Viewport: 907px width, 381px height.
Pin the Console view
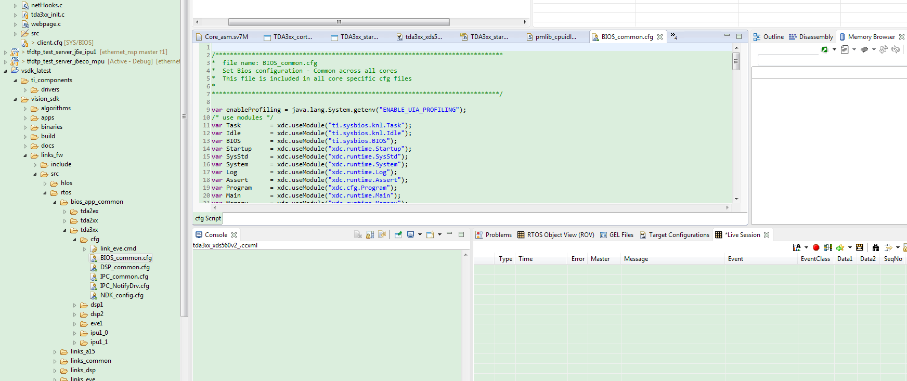coord(398,234)
